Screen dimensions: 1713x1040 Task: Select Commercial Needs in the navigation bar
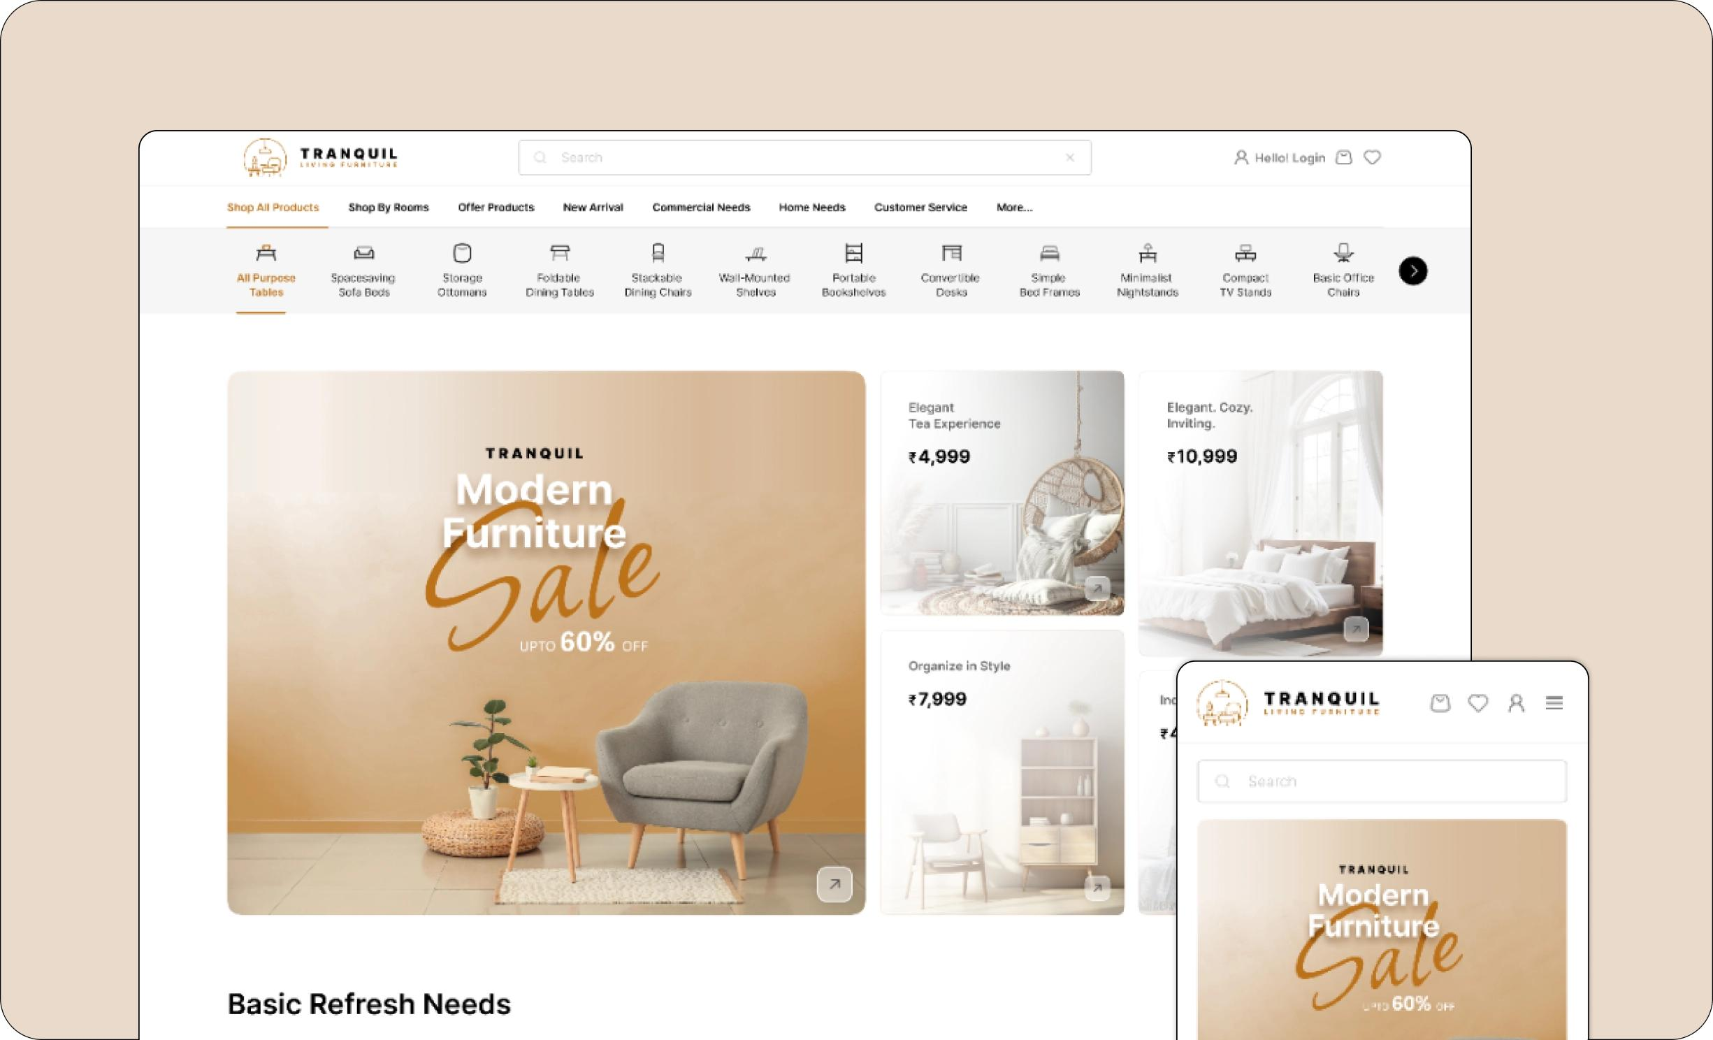pos(701,207)
